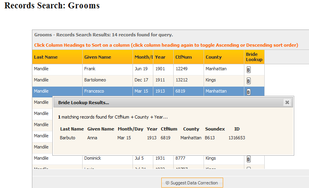Click the Bride Lookup column heading

[x=254, y=57]
